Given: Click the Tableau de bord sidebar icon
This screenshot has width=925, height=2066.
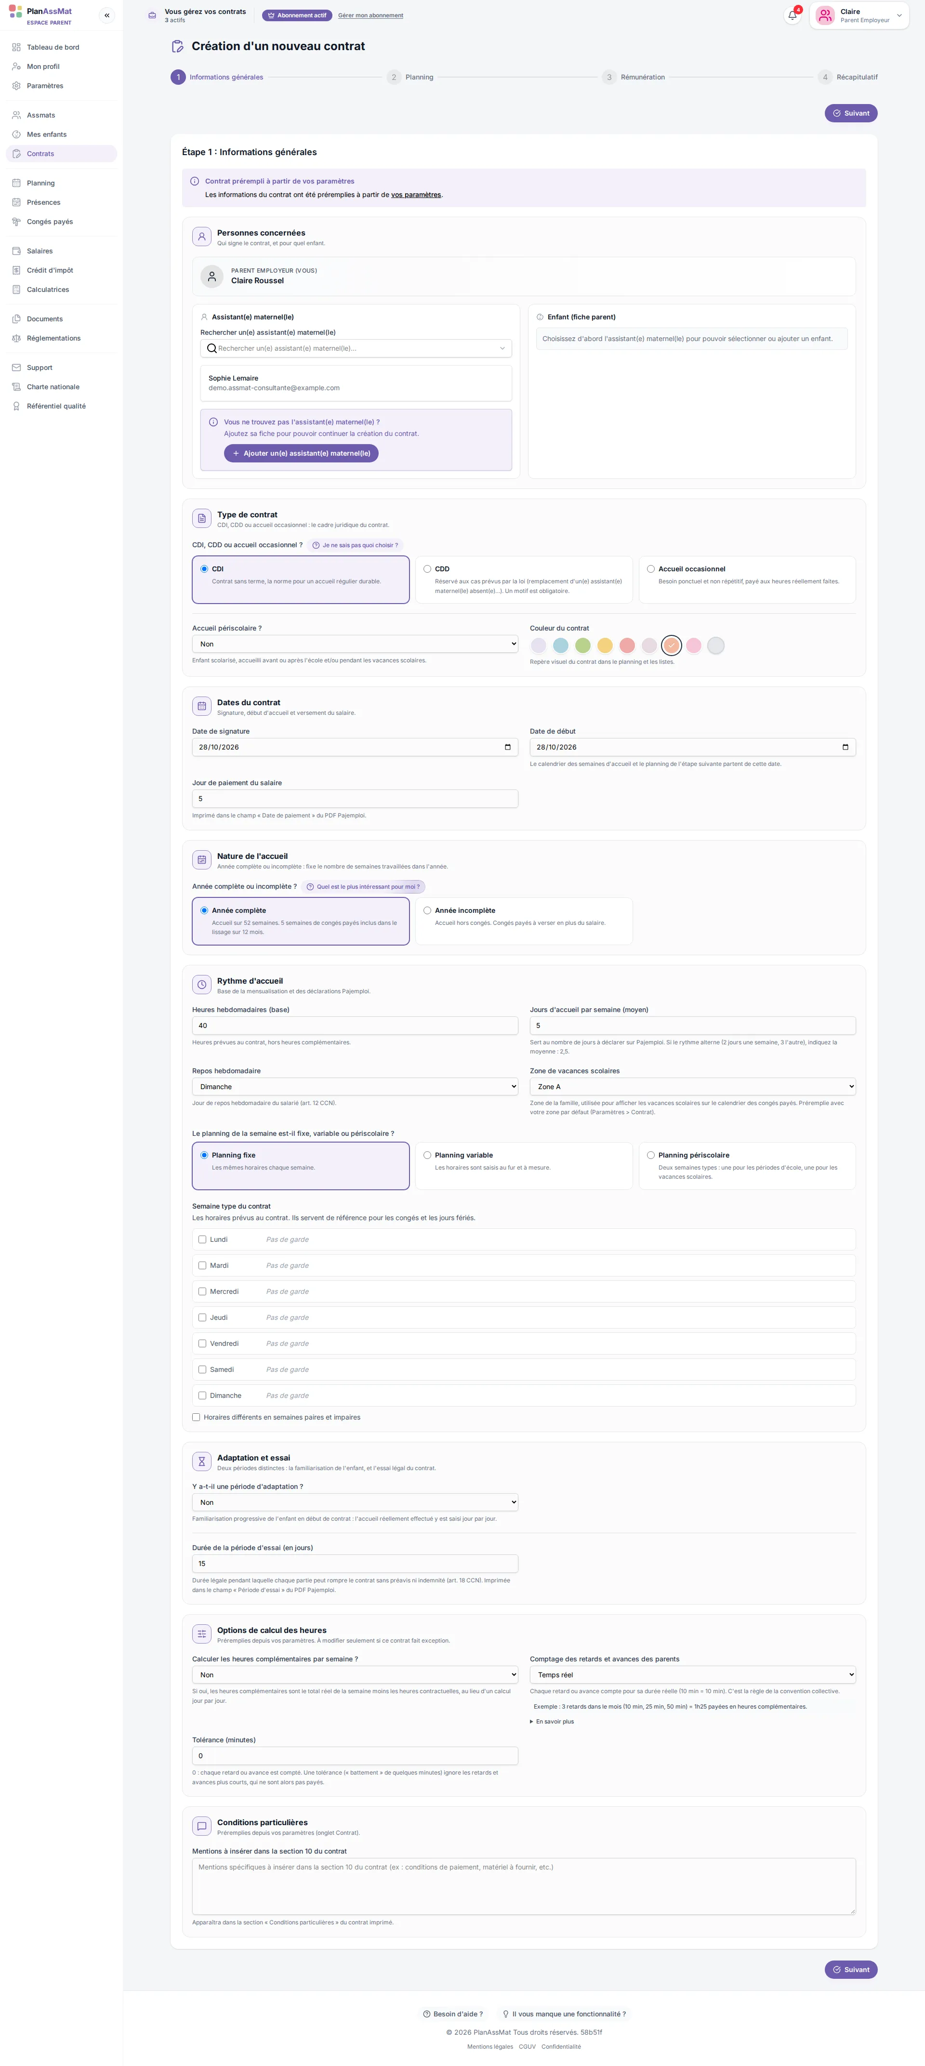Looking at the screenshot, I should (x=16, y=47).
